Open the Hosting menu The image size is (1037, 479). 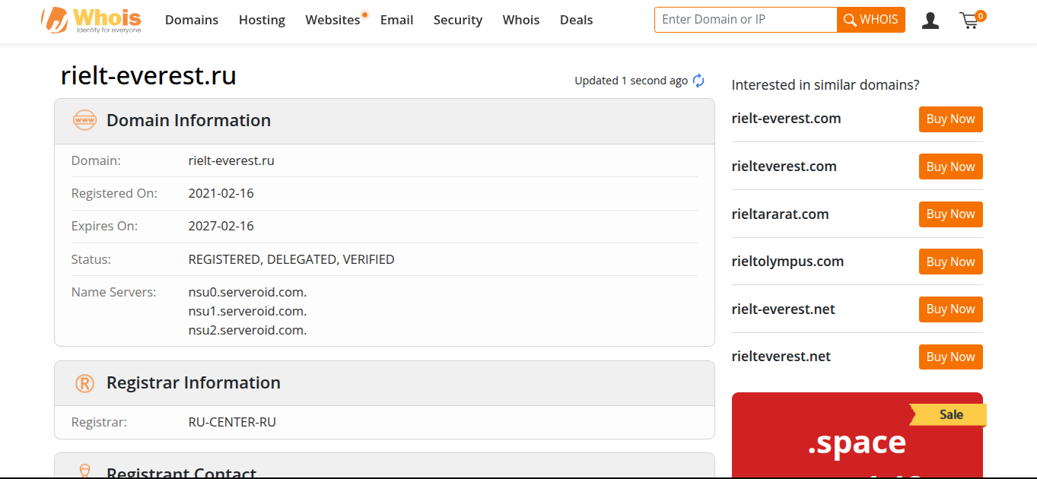(x=262, y=20)
